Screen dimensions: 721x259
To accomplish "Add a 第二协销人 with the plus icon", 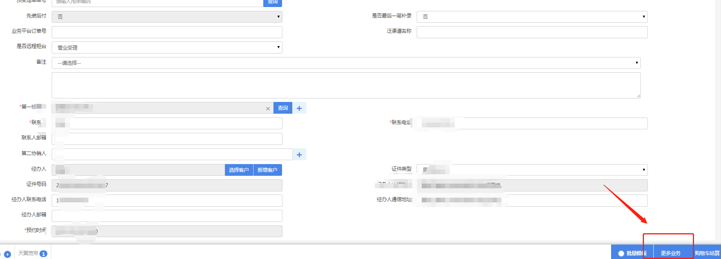I will [x=299, y=154].
